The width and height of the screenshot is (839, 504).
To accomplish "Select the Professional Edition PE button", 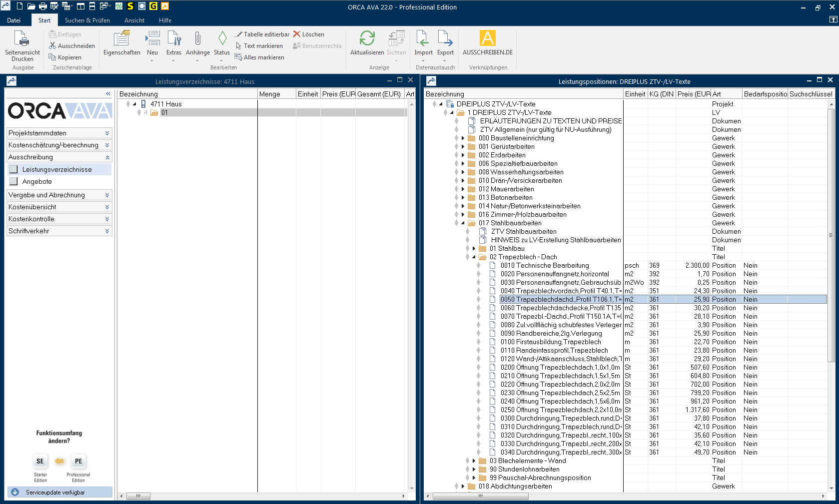I will tap(78, 461).
